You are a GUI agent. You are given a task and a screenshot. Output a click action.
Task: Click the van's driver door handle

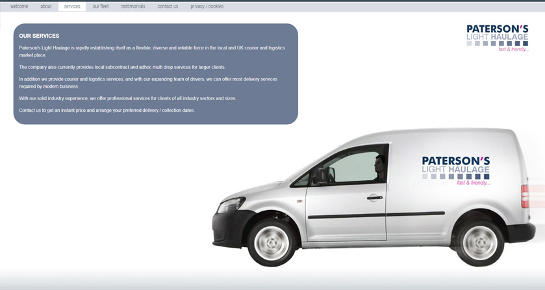tap(375, 198)
